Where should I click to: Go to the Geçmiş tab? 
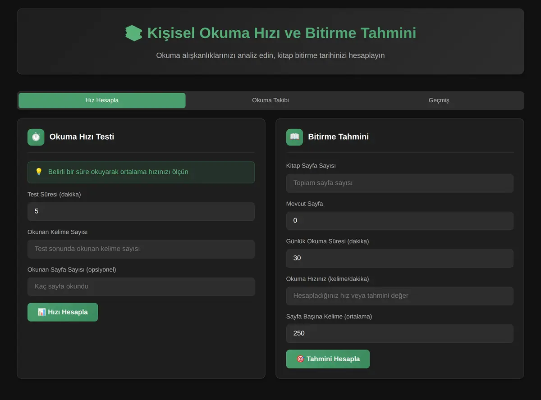coord(439,100)
